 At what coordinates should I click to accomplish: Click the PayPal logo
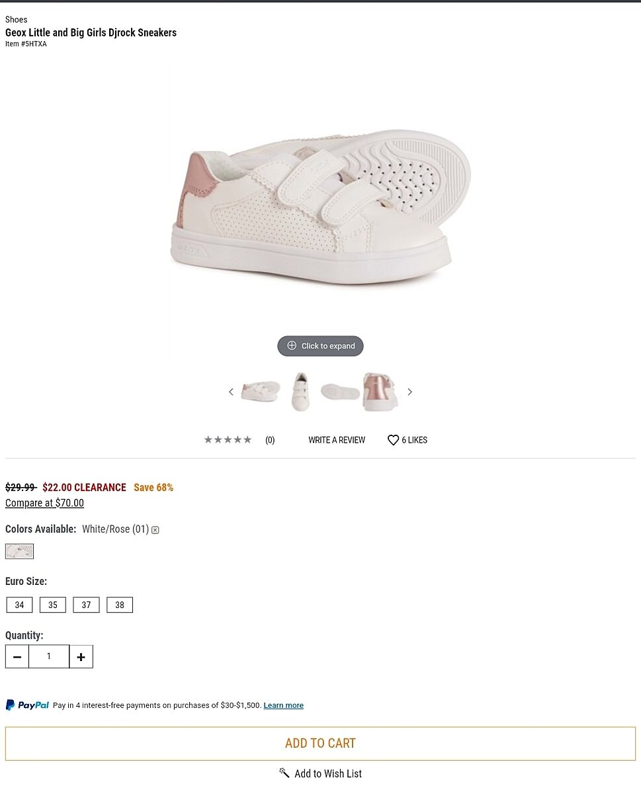click(27, 705)
